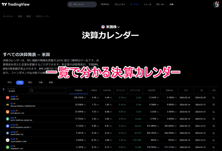Click the Adobe company logo icon
The image size is (222, 151).
[8, 97]
